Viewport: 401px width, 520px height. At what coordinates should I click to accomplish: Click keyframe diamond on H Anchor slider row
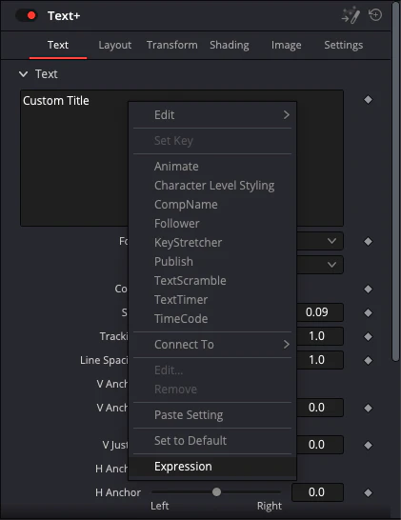pyautogui.click(x=368, y=492)
